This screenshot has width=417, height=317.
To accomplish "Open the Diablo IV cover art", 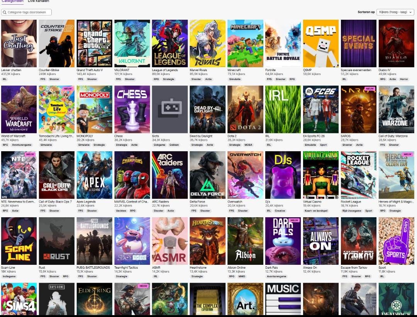I will pyautogui.click(x=397, y=43).
